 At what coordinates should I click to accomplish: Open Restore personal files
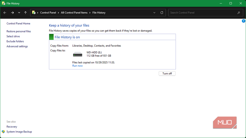click(19, 31)
